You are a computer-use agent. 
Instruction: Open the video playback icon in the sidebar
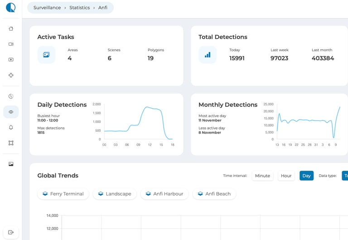pos(11,60)
